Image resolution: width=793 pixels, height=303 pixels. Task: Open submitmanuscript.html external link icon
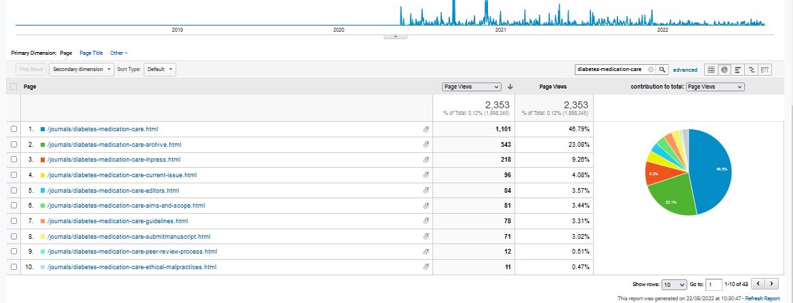426,236
